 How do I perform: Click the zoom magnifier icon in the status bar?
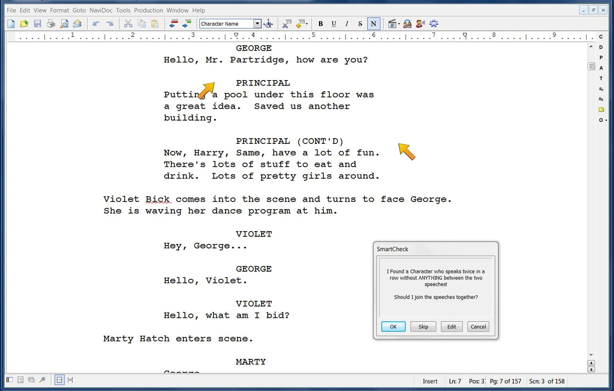42,380
